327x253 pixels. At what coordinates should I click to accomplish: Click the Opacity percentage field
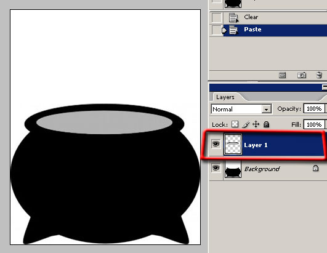pos(314,109)
